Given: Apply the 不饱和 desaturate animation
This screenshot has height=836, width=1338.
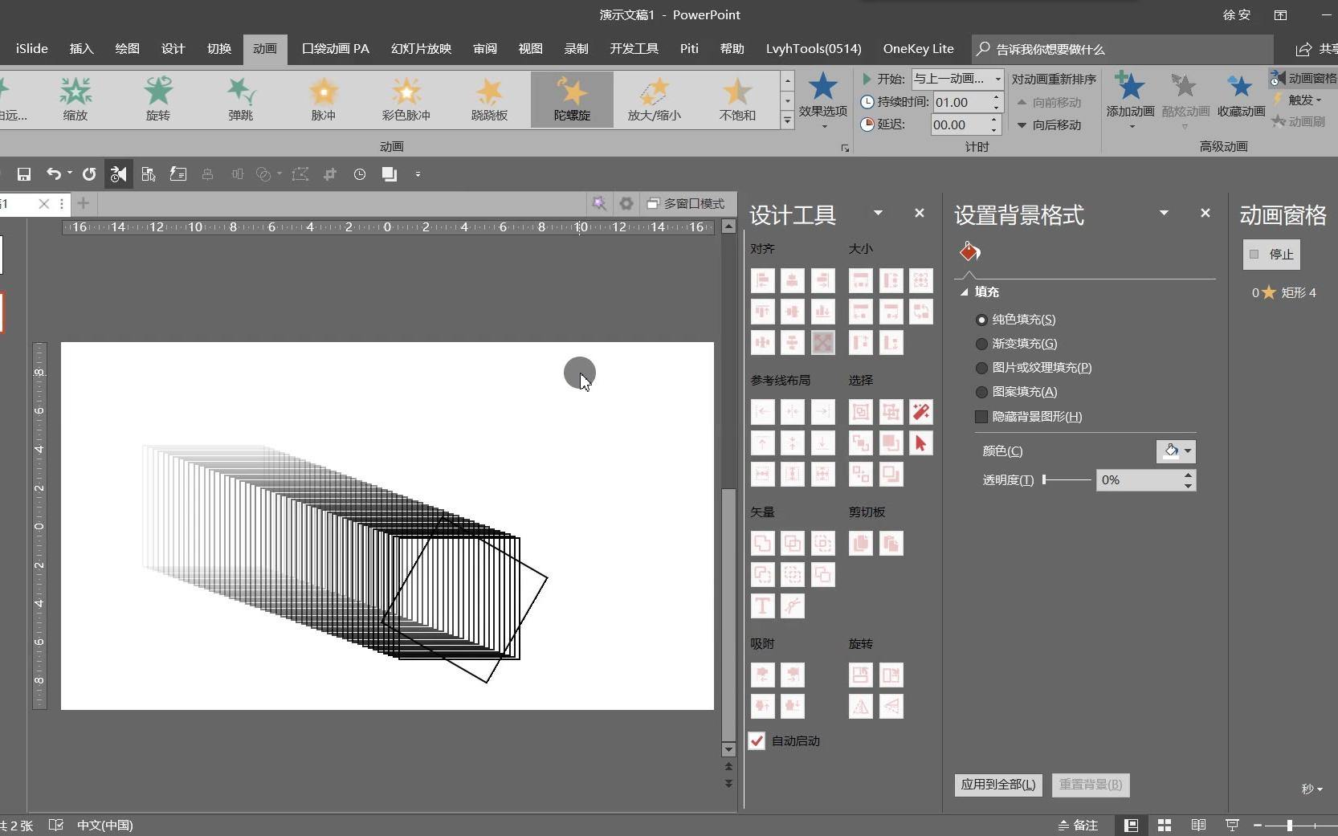Looking at the screenshot, I should (x=737, y=99).
